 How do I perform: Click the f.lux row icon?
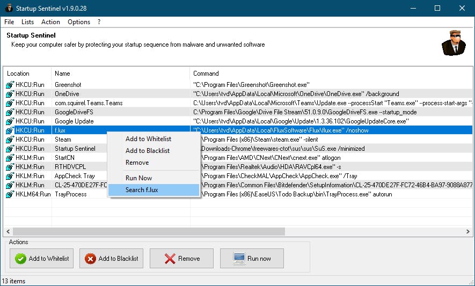[x=10, y=130]
